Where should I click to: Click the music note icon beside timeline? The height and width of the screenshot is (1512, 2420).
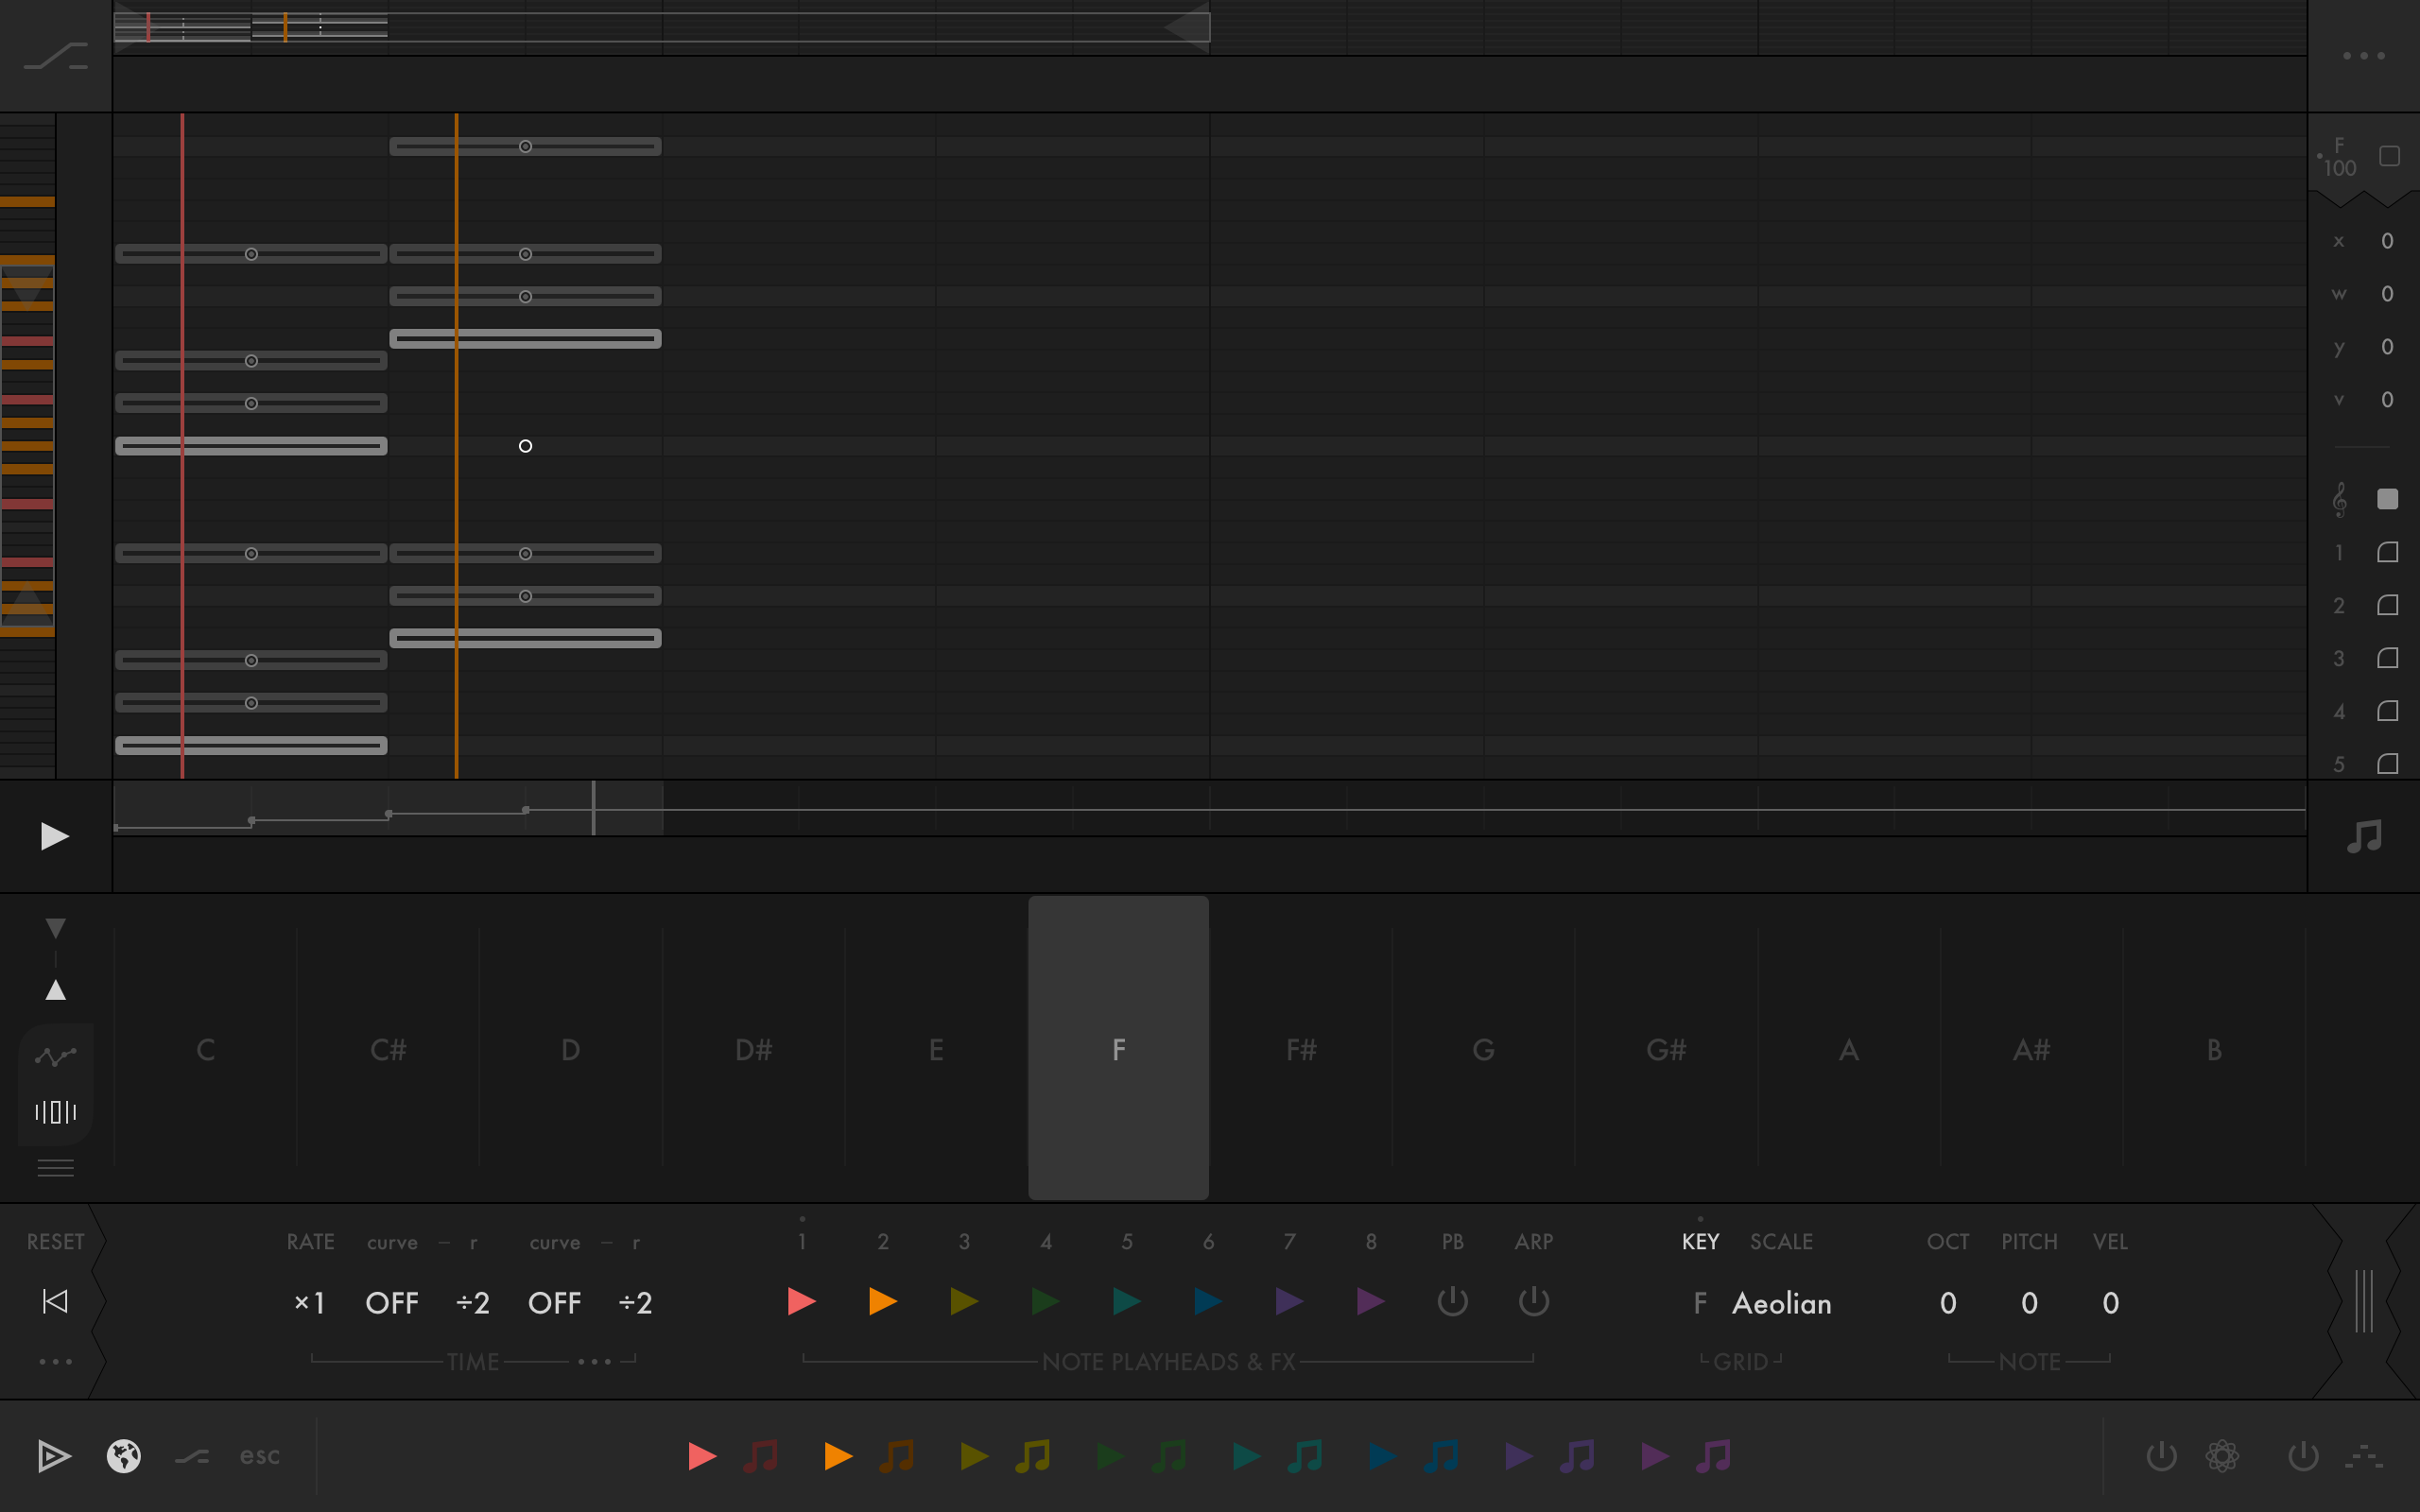[2364, 836]
